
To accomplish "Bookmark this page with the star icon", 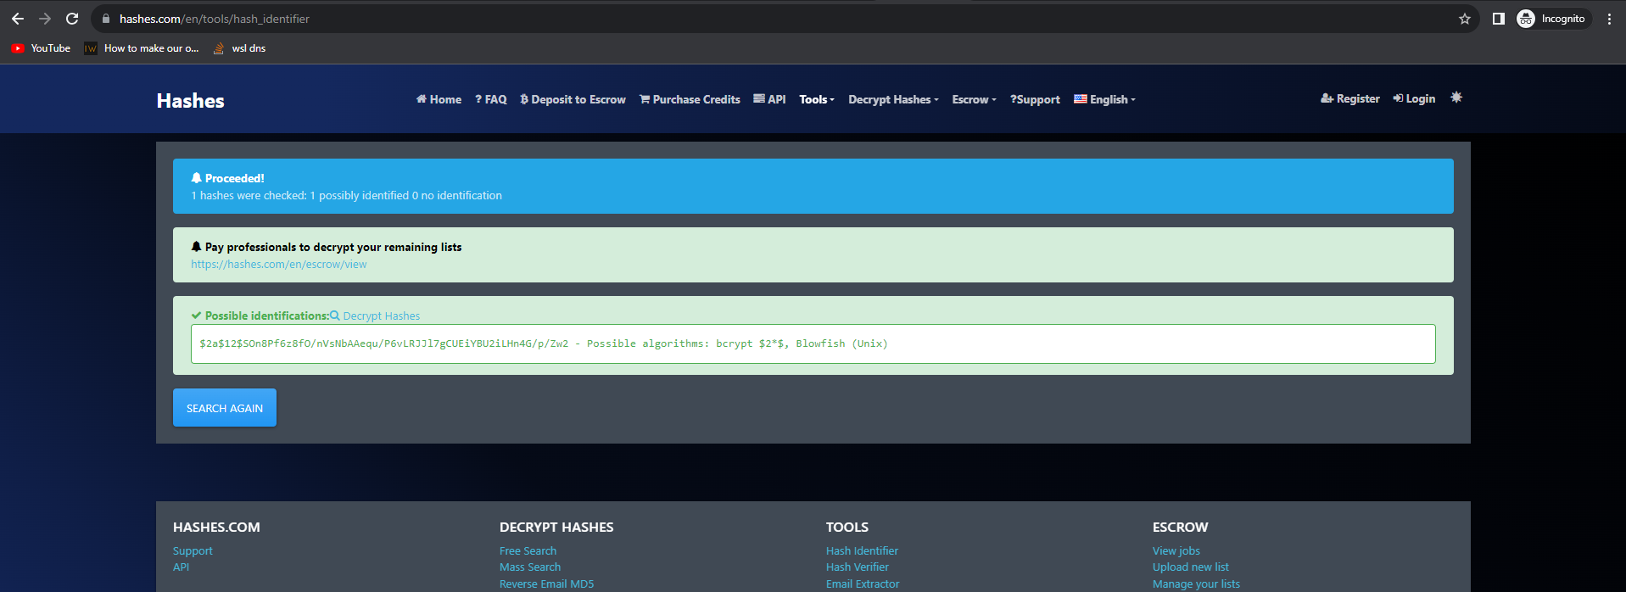I will pos(1464,19).
